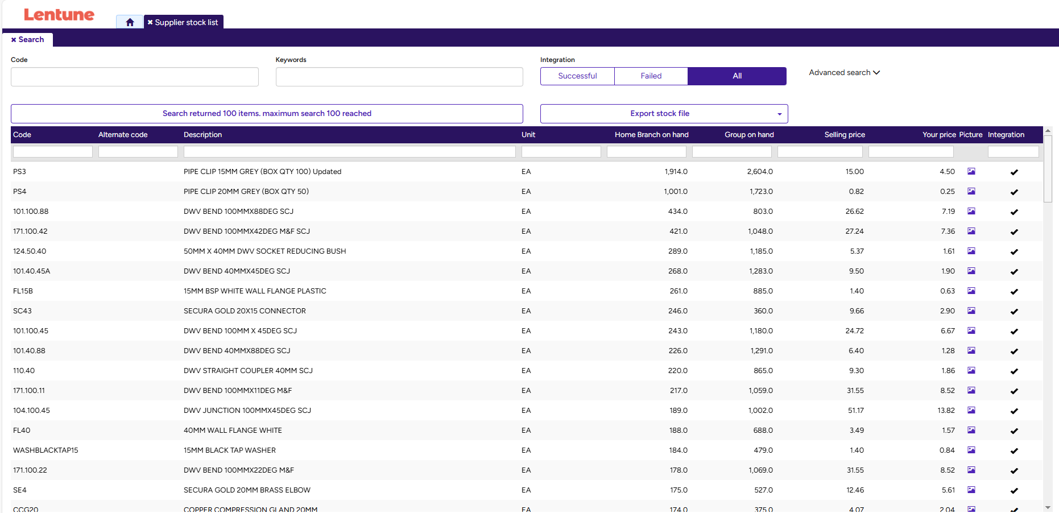Click the Description column filter box
This screenshot has height=513, width=1059.
pos(350,152)
